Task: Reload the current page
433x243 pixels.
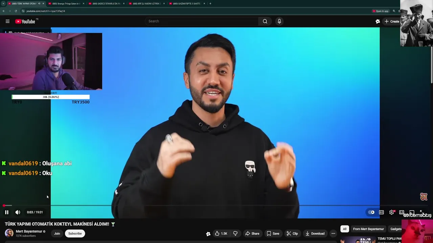Action: tap(16, 11)
